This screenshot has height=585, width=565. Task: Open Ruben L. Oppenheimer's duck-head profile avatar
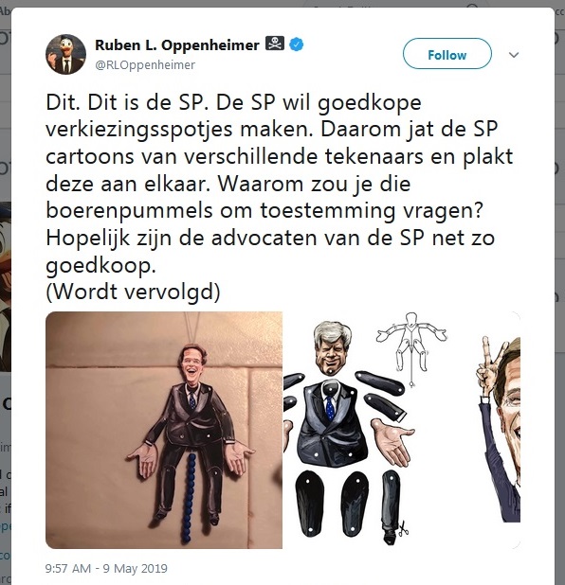(x=65, y=55)
